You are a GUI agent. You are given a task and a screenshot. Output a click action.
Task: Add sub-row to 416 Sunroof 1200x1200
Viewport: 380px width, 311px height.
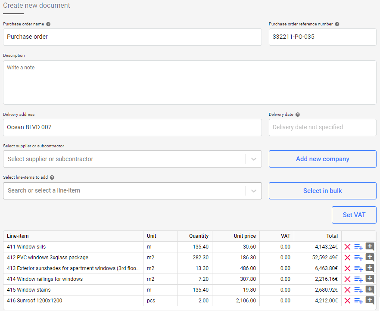[358, 301]
